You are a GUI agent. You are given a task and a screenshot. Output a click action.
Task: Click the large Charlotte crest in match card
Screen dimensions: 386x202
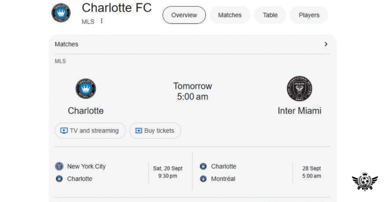click(x=86, y=89)
